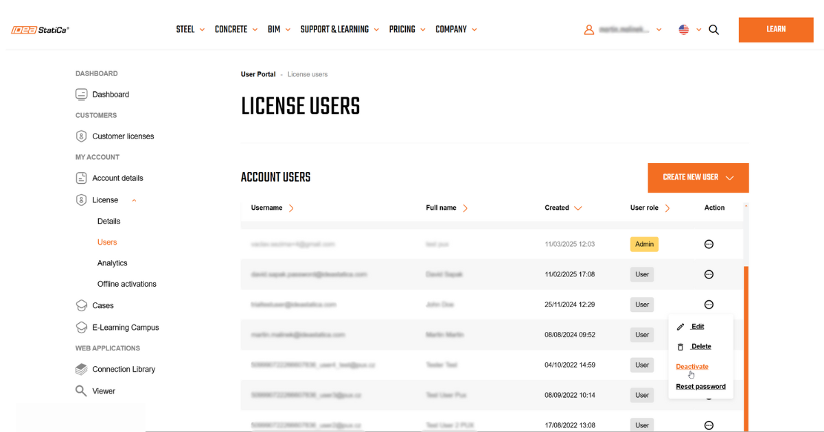This screenshot has width=824, height=432.
Task: Click the 04/10/2022 14:59 created date
Action: pyautogui.click(x=570, y=365)
